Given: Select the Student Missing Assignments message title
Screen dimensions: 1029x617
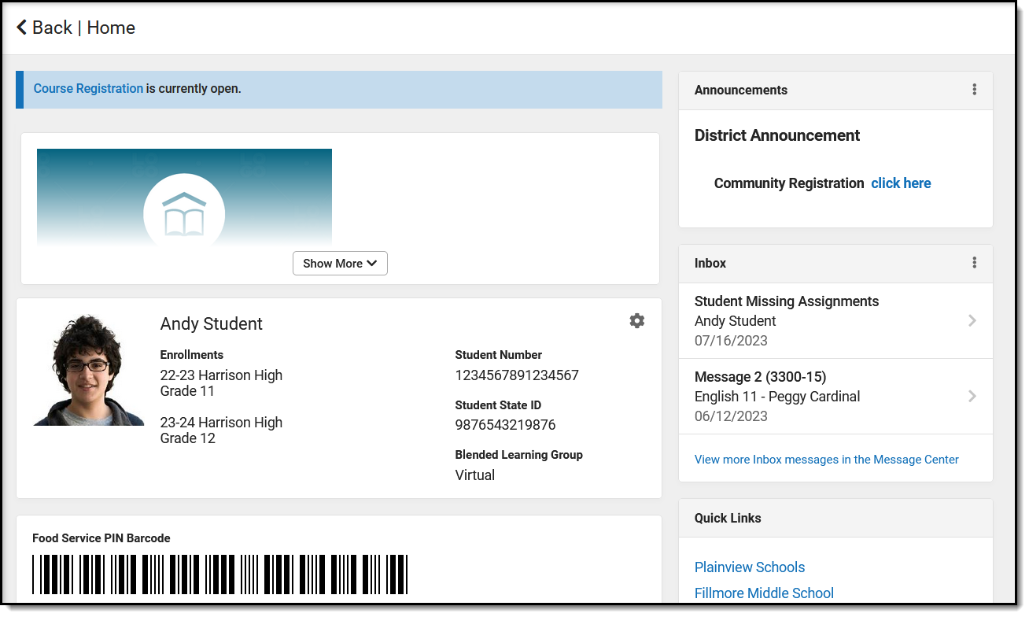Looking at the screenshot, I should click(x=787, y=301).
